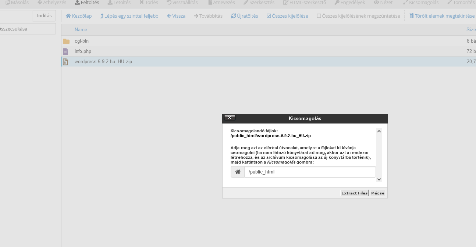This screenshot has width=476, height=247.
Task: Click the 72 bá size cell of info.php
Action: pyautogui.click(x=471, y=51)
